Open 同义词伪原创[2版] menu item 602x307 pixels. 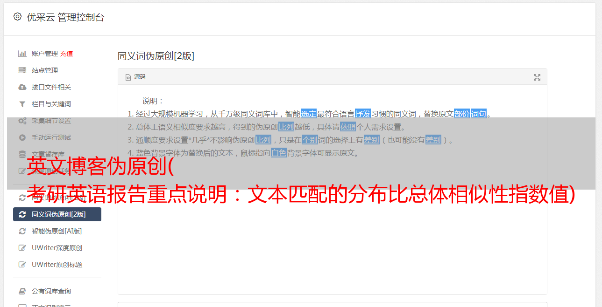[x=57, y=214]
